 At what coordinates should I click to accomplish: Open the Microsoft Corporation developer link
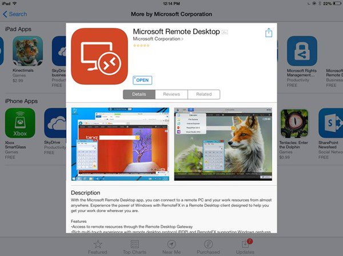[x=158, y=39]
